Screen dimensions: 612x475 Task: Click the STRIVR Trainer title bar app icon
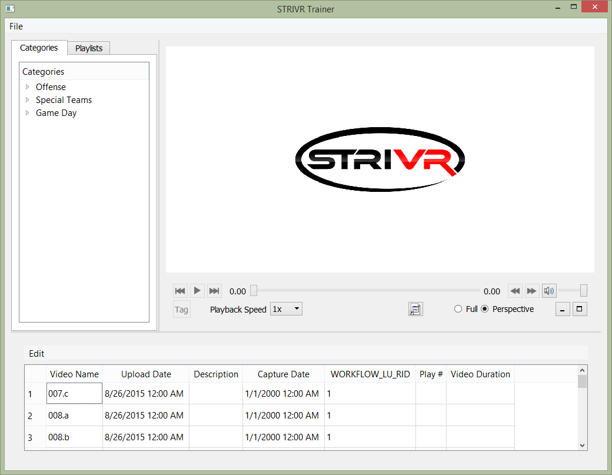tap(10, 9)
